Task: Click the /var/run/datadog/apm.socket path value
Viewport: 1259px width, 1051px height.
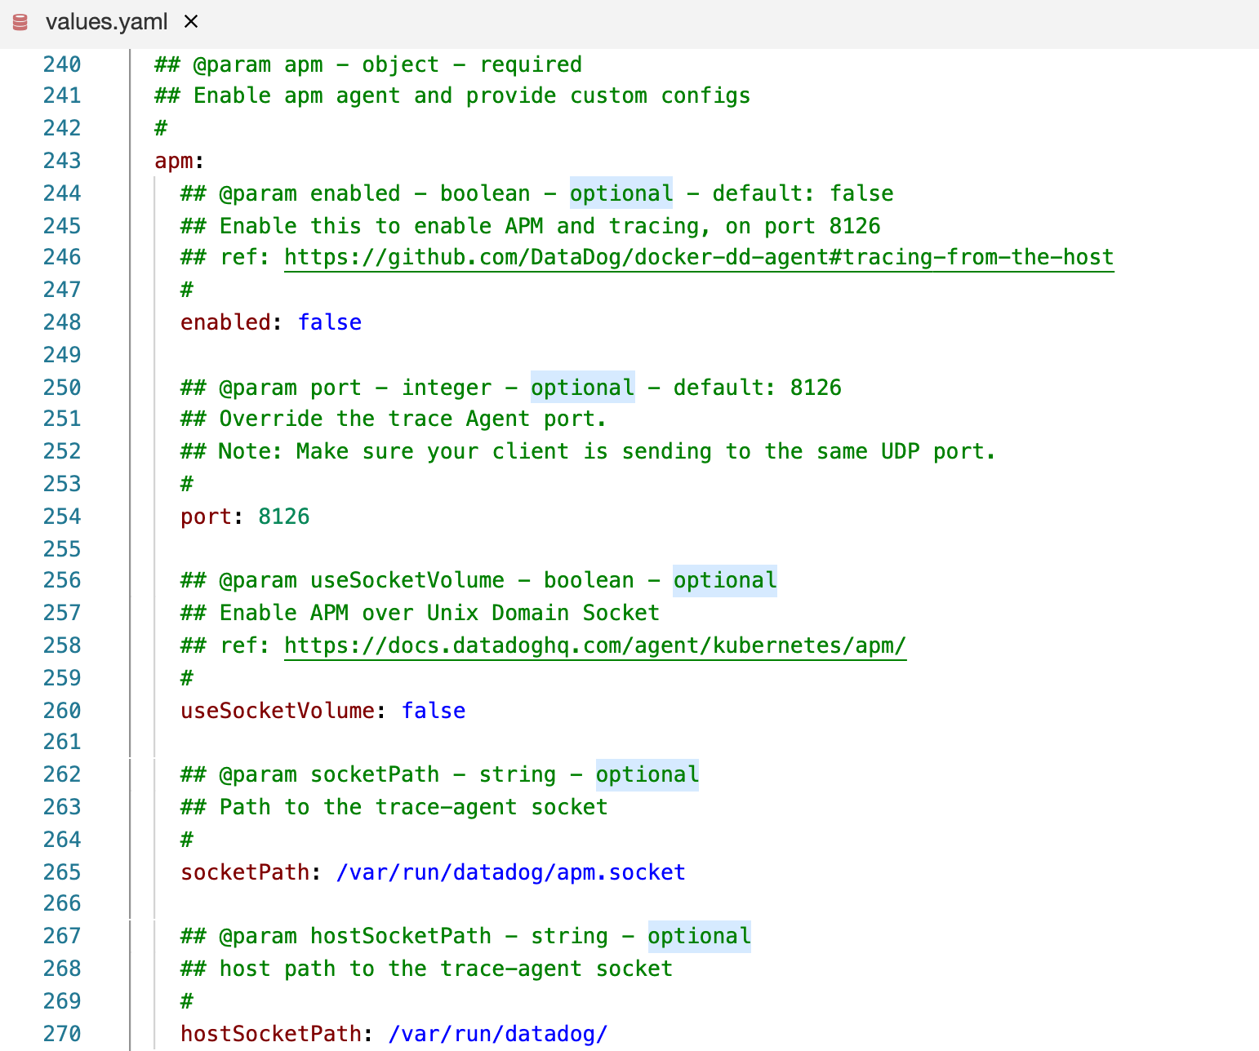Action: pyautogui.click(x=510, y=872)
